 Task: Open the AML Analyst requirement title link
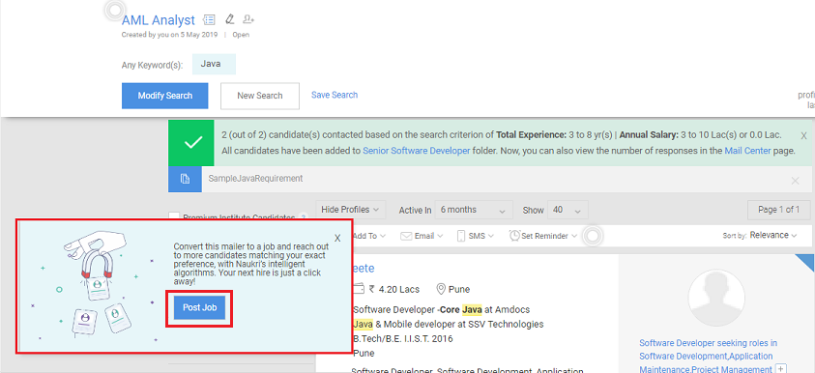click(158, 20)
